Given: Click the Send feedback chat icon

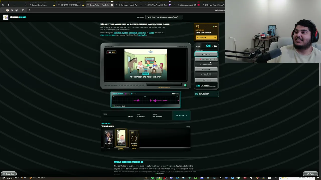Looking at the screenshot, I should pyautogui.click(x=197, y=94).
